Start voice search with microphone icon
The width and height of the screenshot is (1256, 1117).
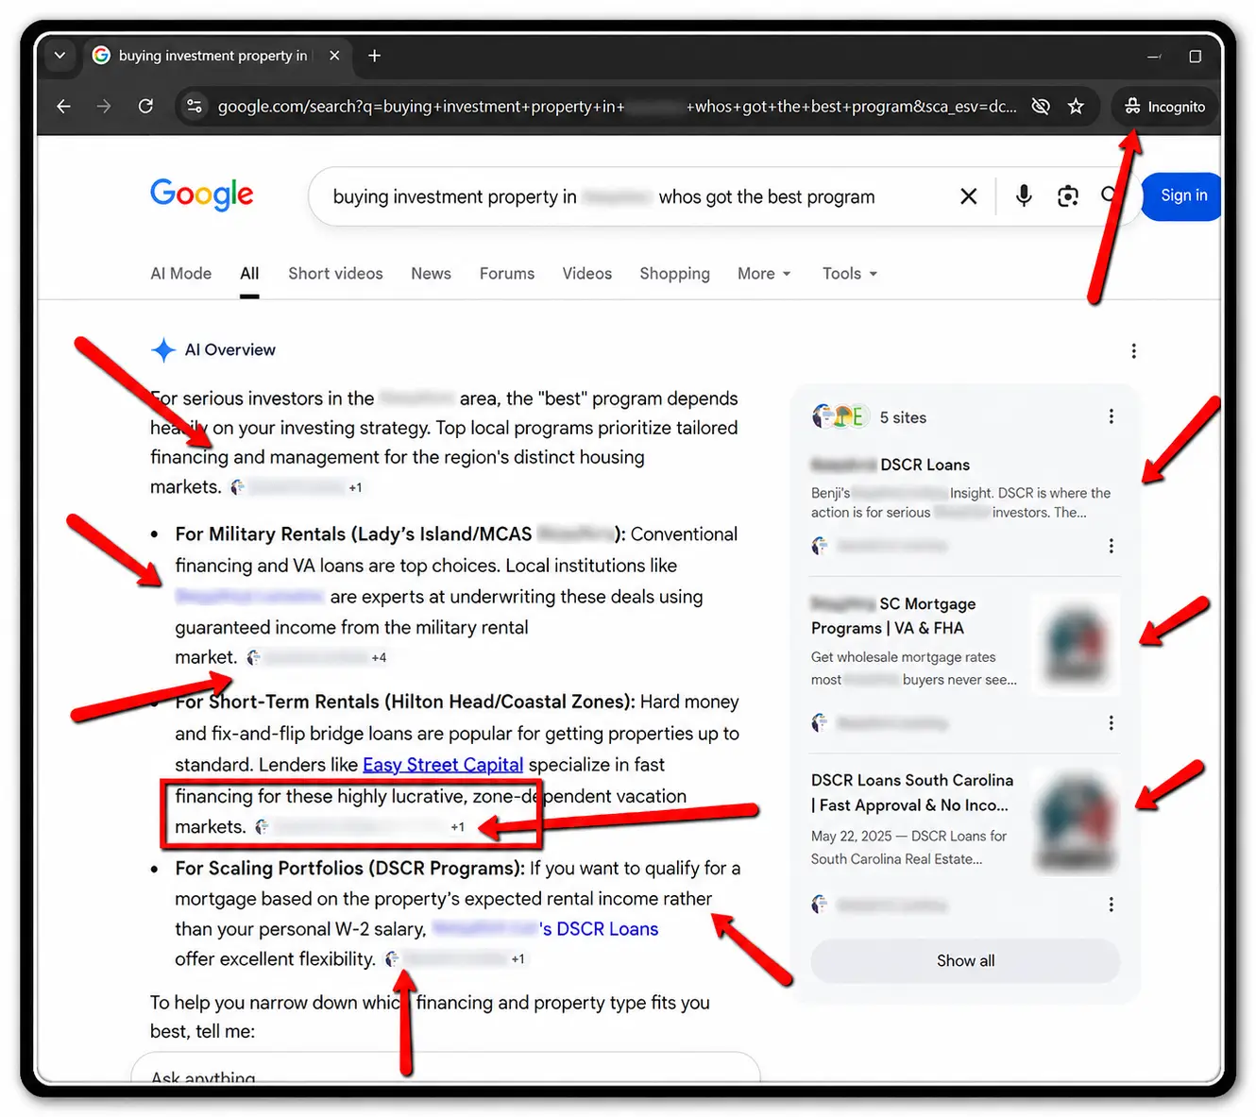1024,196
